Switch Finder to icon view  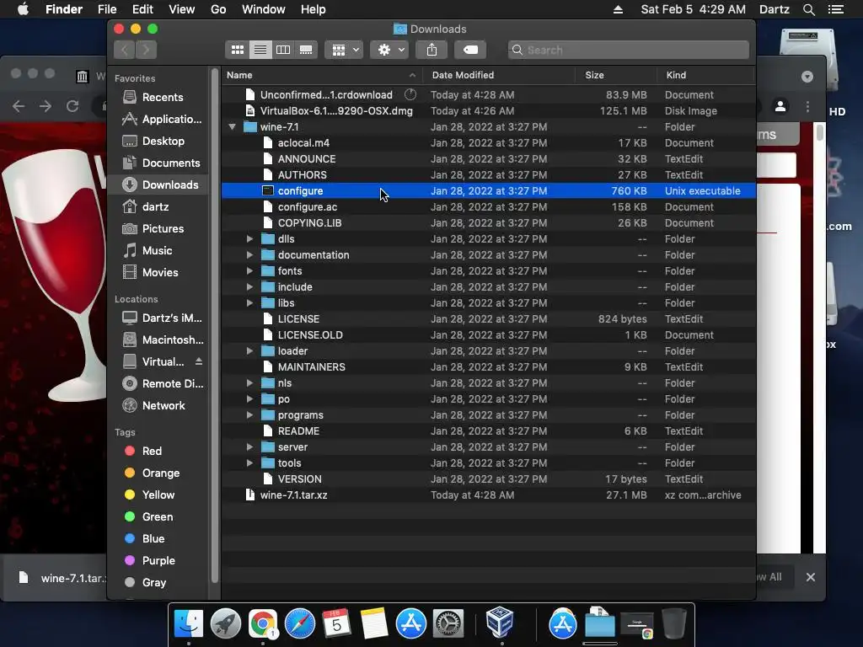coord(237,50)
